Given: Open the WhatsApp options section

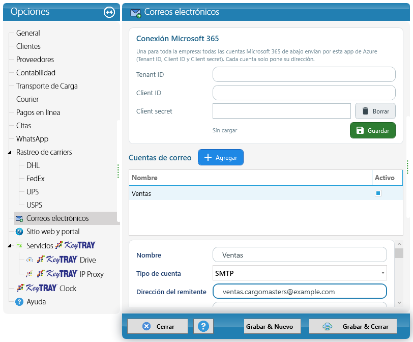Looking at the screenshot, I should [x=32, y=139].
